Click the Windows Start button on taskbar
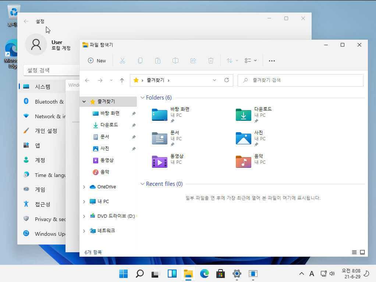The image size is (376, 282). click(124, 274)
